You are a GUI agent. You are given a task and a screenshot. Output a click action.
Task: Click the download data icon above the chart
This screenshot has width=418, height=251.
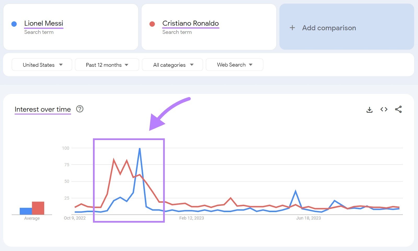click(369, 109)
